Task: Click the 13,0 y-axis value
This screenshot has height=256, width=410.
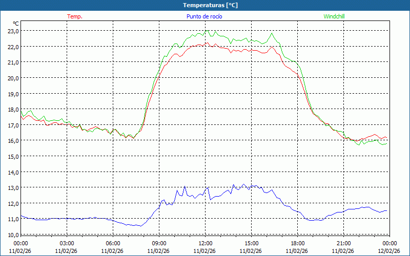Action: coord(13,187)
